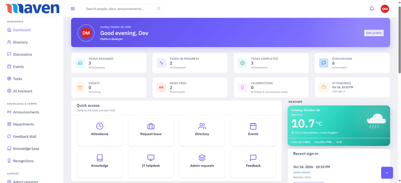This screenshot has width=401, height=183.
Task: Click the weather card temperature 10.7 °C
Action: pos(307,124)
